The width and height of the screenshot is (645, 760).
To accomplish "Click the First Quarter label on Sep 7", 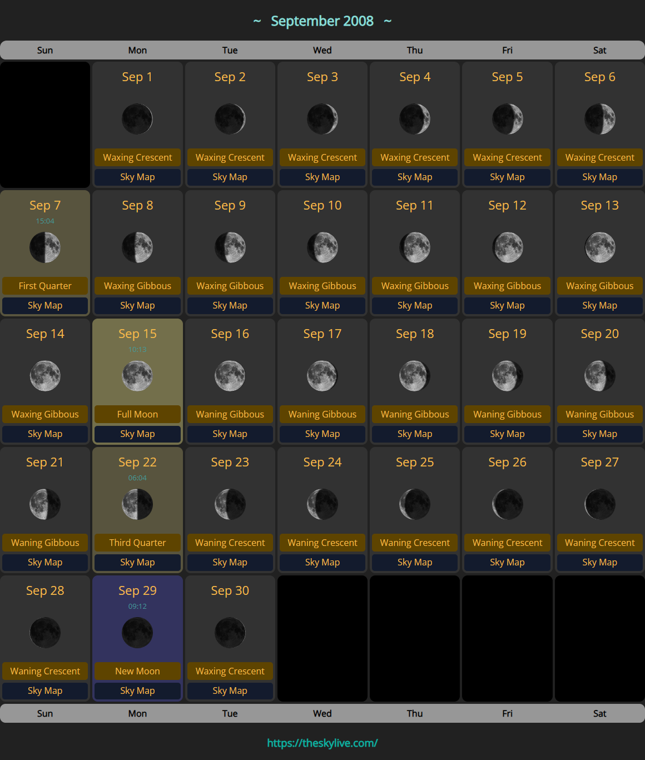I will point(45,286).
